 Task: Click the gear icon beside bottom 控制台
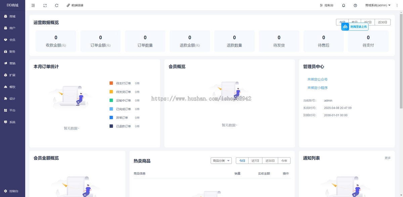[6, 191]
